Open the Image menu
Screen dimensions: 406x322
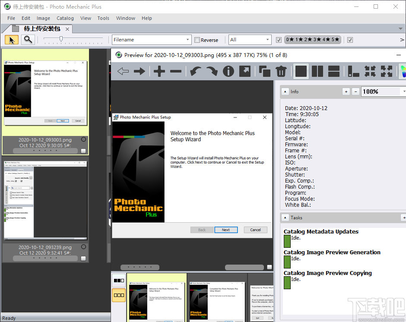(43, 18)
